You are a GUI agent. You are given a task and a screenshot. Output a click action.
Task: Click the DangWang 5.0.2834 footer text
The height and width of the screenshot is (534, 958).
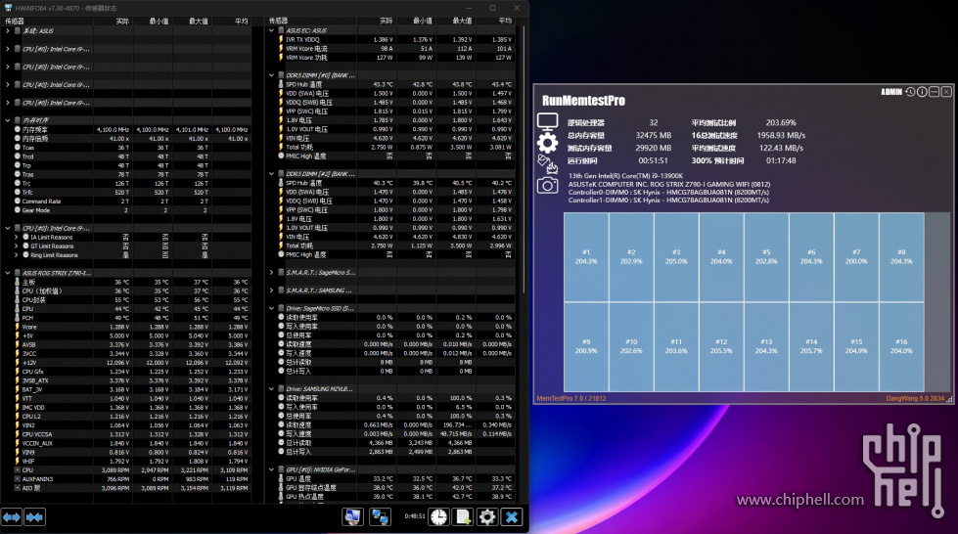(915, 398)
